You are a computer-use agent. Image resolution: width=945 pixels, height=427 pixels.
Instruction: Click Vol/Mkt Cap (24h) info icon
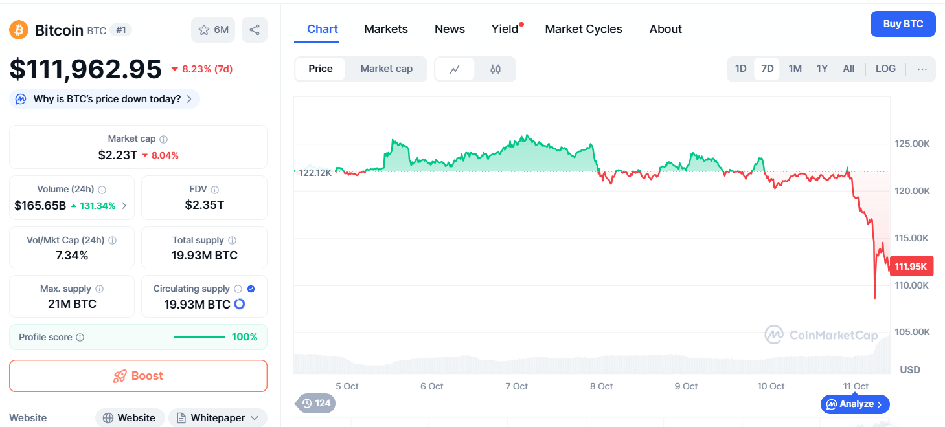(x=113, y=240)
